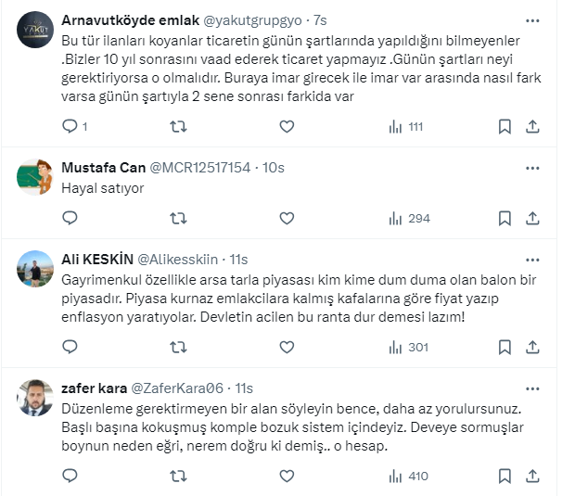Bookmark zafer kara's tweet
This screenshot has width=575, height=496.
[504, 476]
